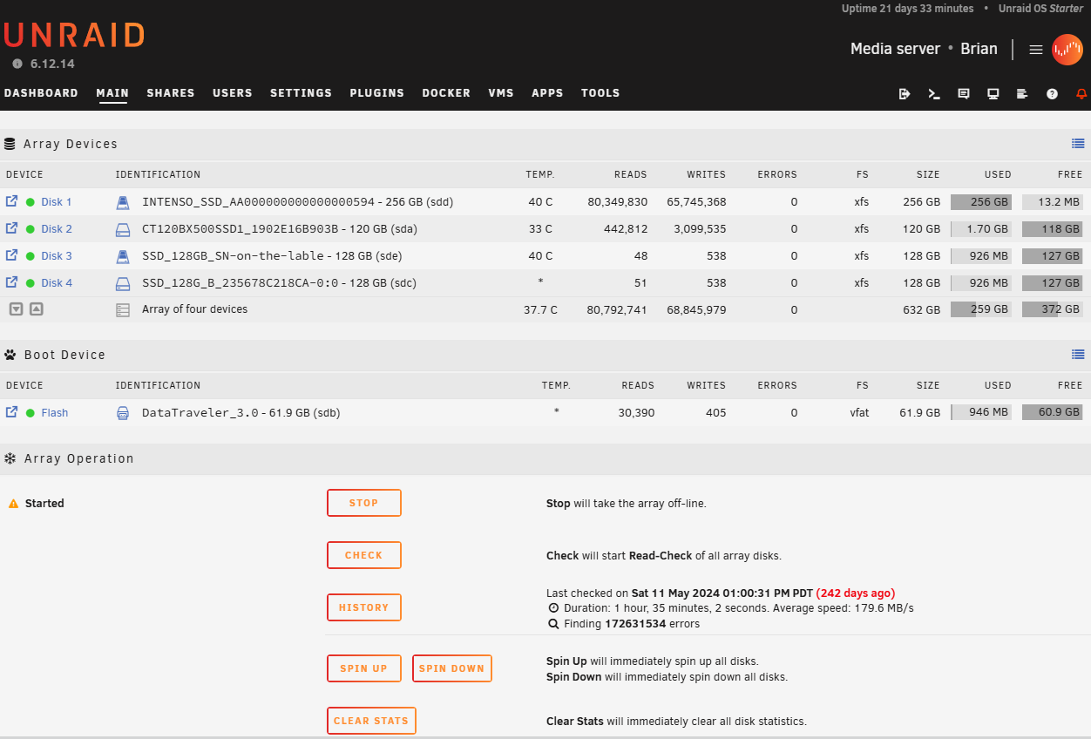Click the Disk 1 external link icon
The height and width of the screenshot is (739, 1091).
(11, 201)
